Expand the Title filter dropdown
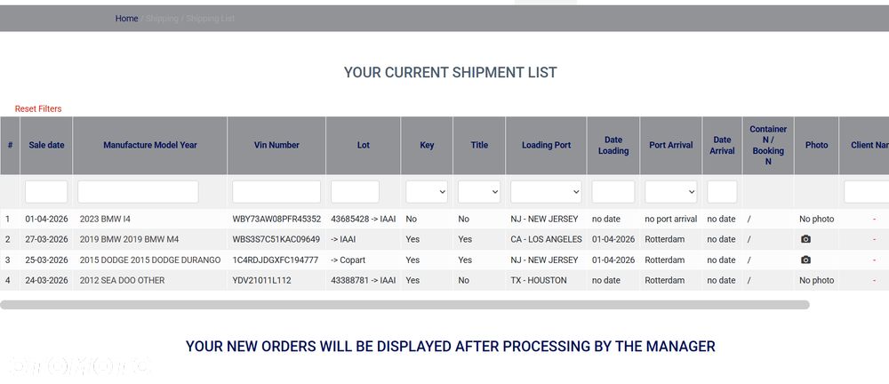889x384 pixels. pos(479,191)
